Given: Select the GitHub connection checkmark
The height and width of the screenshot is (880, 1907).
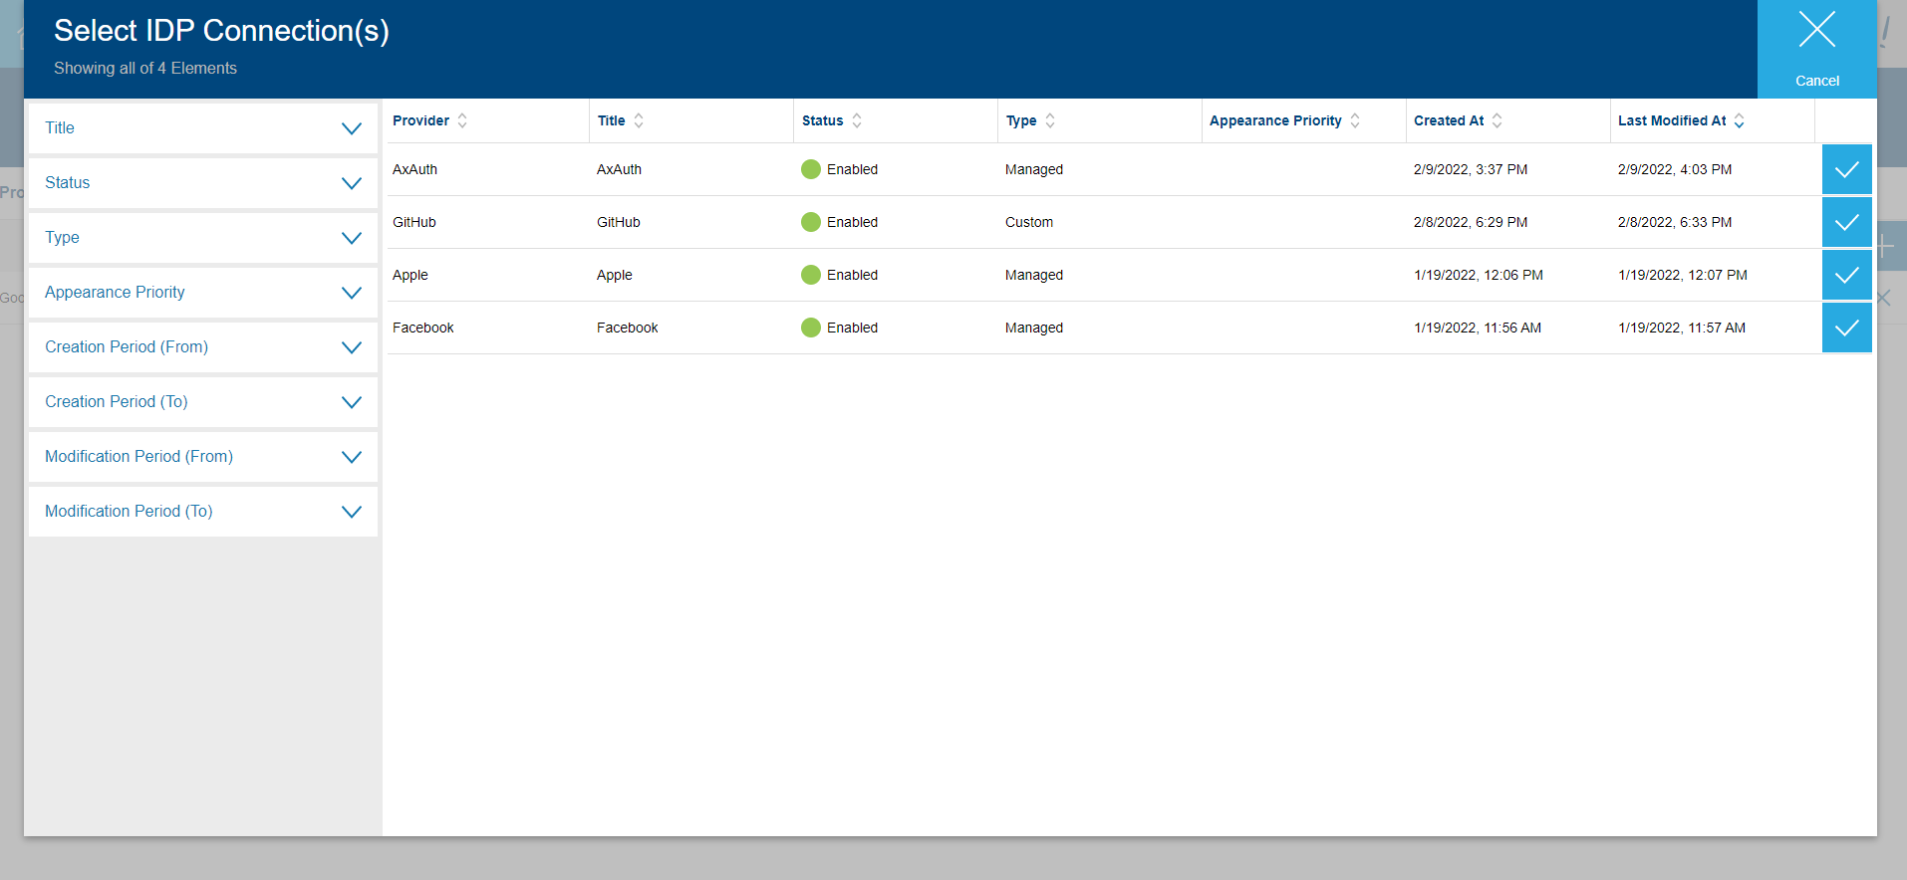Looking at the screenshot, I should [1846, 222].
